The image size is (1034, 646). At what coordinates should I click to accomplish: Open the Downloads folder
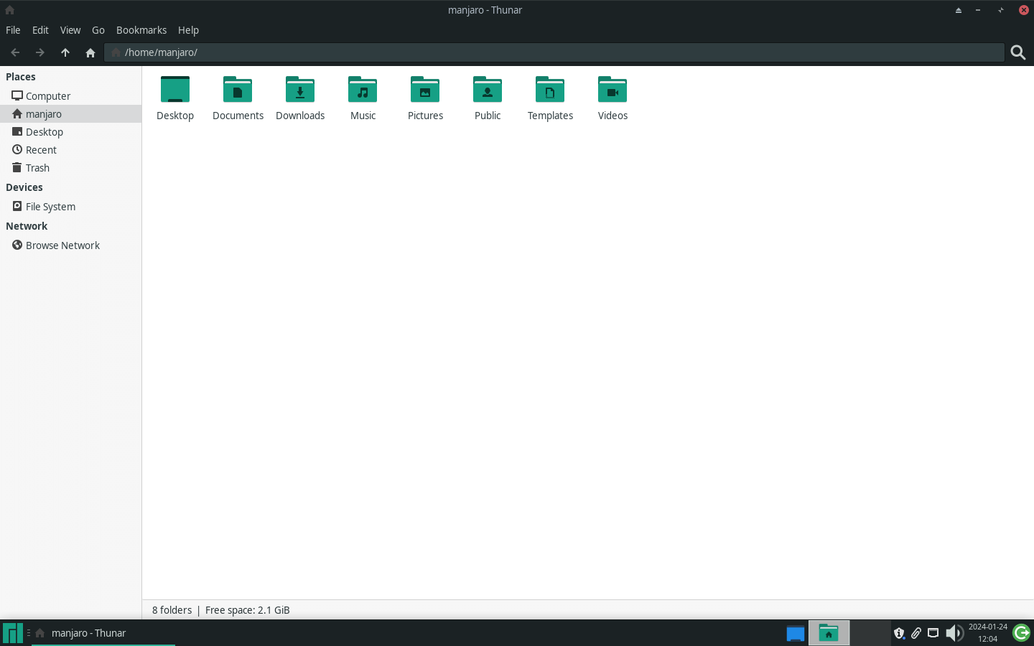tap(300, 97)
